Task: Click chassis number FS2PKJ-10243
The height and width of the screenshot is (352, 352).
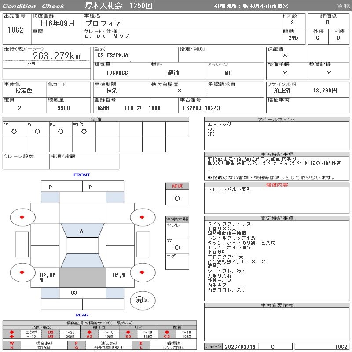Action: pos(201,108)
